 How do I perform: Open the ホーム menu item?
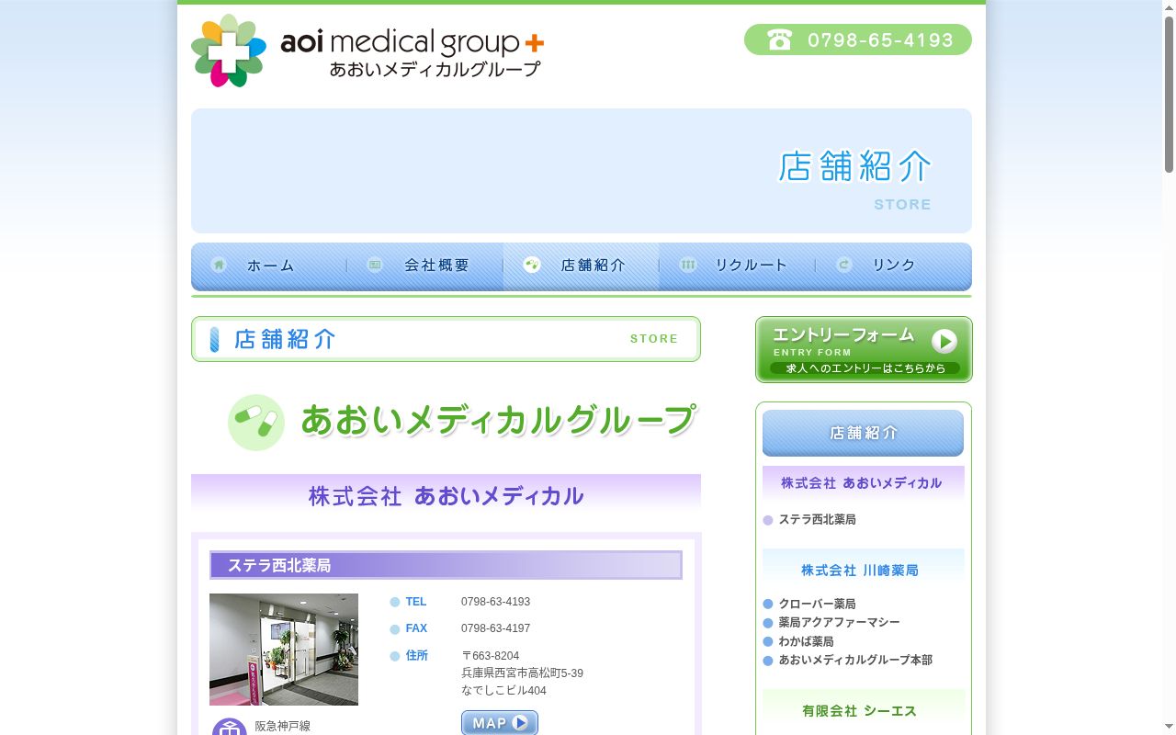pyautogui.click(x=269, y=266)
